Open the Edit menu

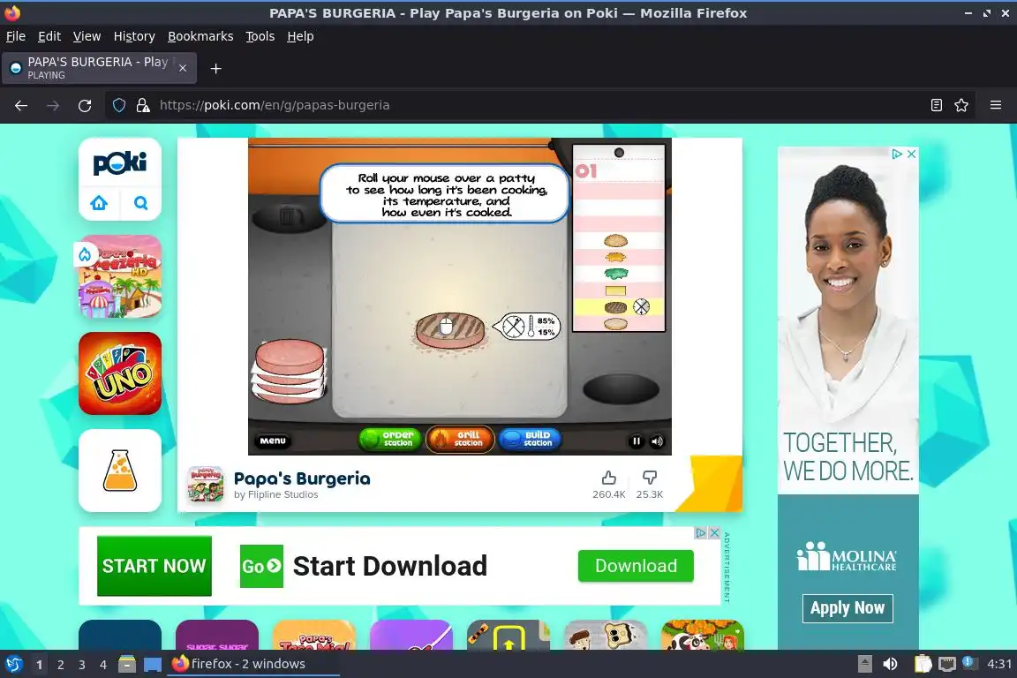[49, 36]
